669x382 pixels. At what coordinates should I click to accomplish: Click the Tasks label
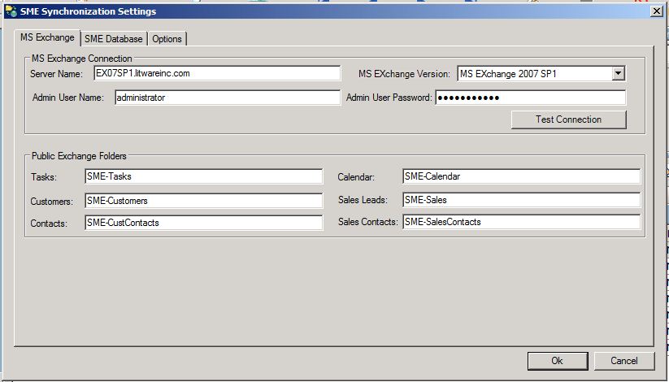(44, 176)
